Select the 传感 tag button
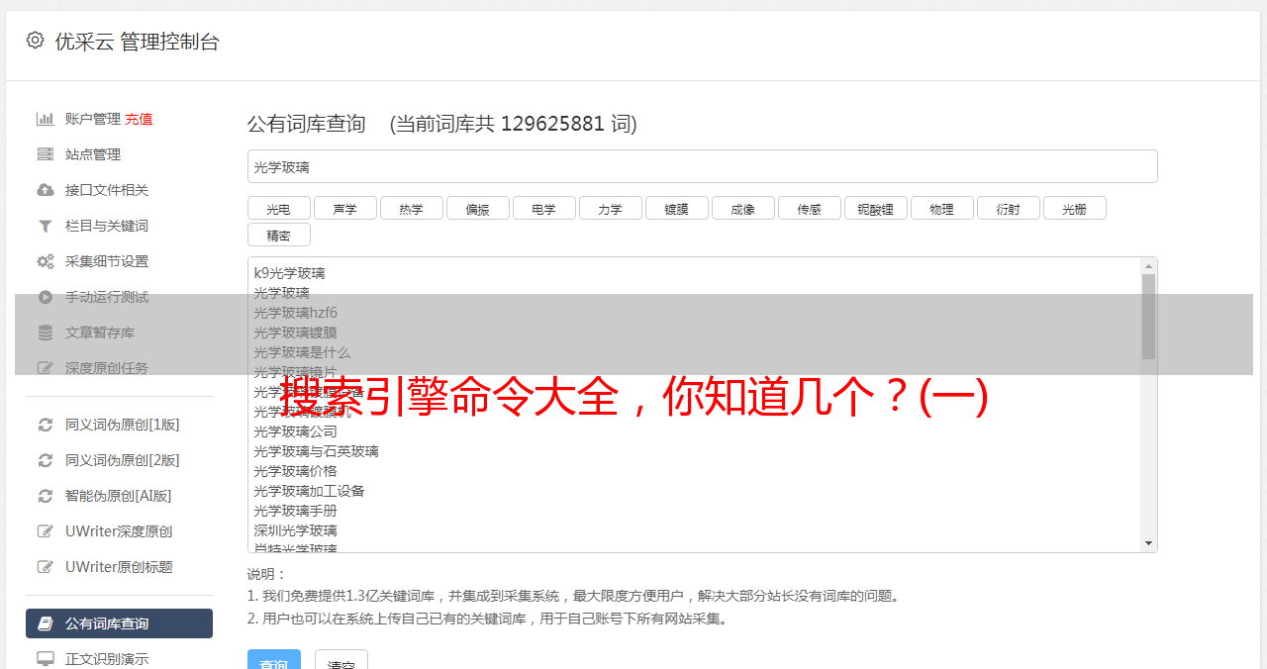The height and width of the screenshot is (669, 1267). (809, 208)
